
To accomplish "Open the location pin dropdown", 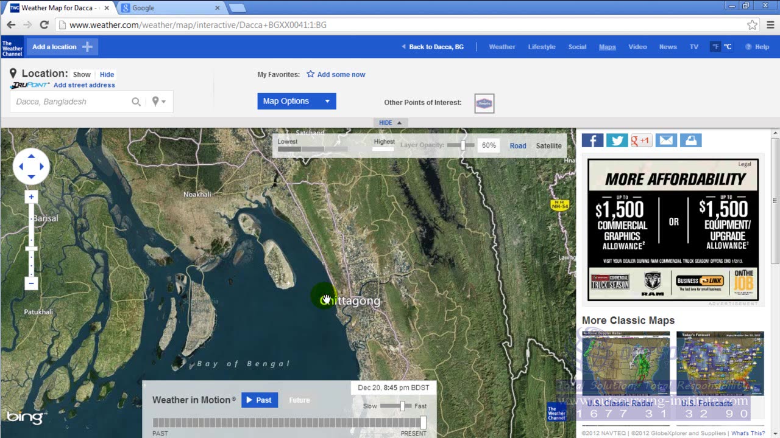I will (x=158, y=102).
